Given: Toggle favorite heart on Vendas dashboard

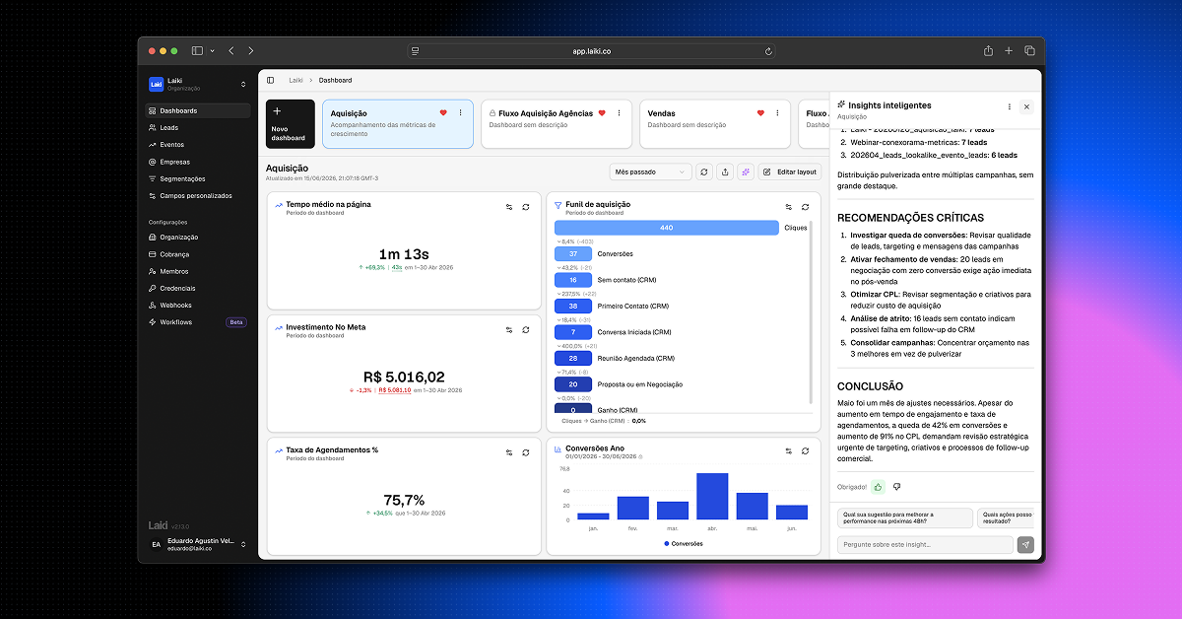Looking at the screenshot, I should [760, 113].
